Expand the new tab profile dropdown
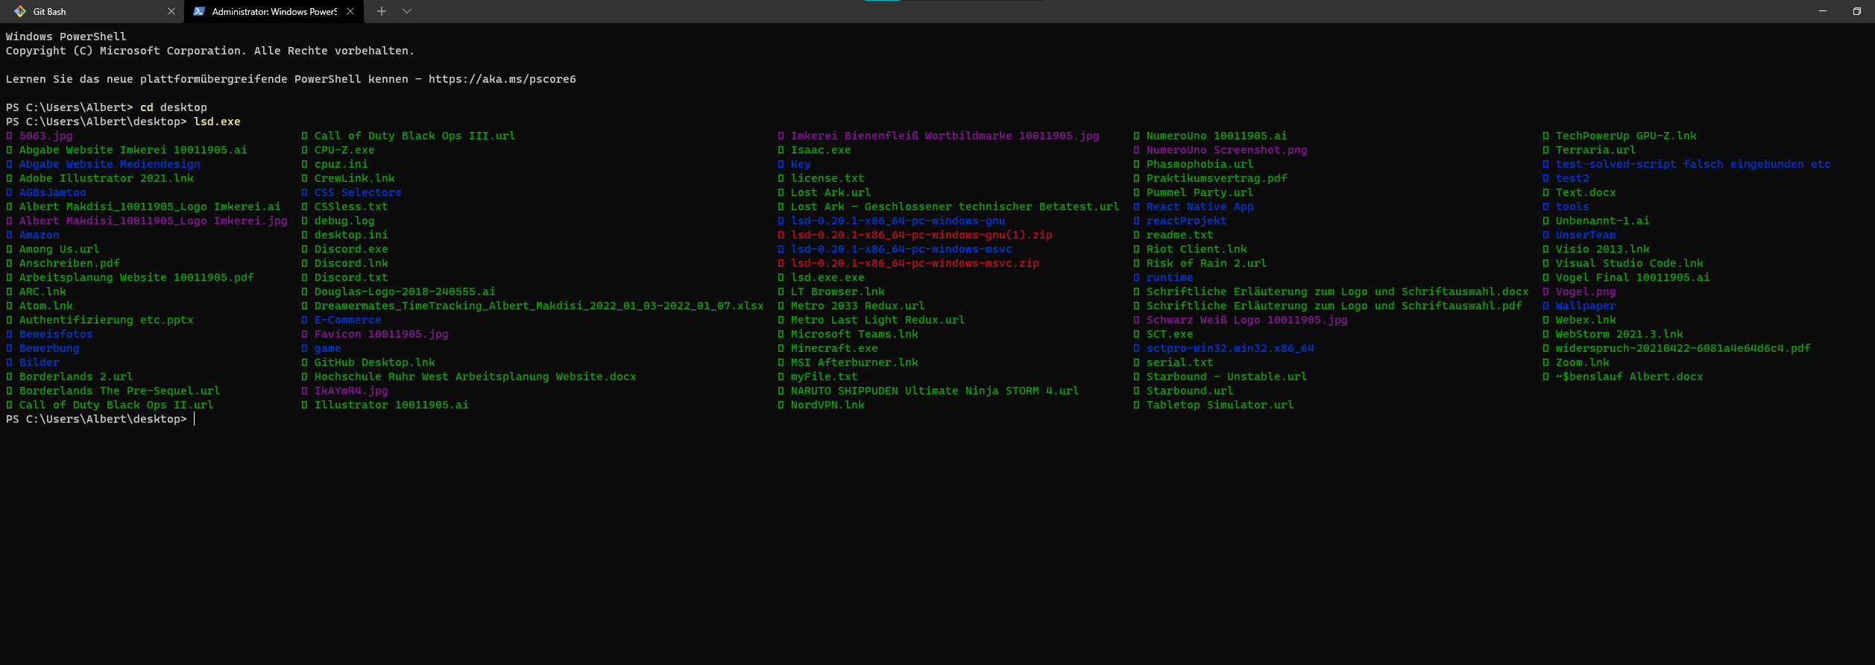Viewport: 1875px width, 665px height. 407,11
